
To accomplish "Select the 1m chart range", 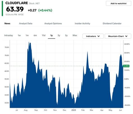I will click(27, 35).
